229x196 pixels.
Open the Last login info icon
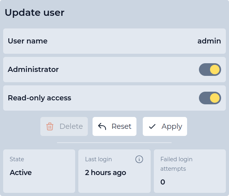point(139,159)
